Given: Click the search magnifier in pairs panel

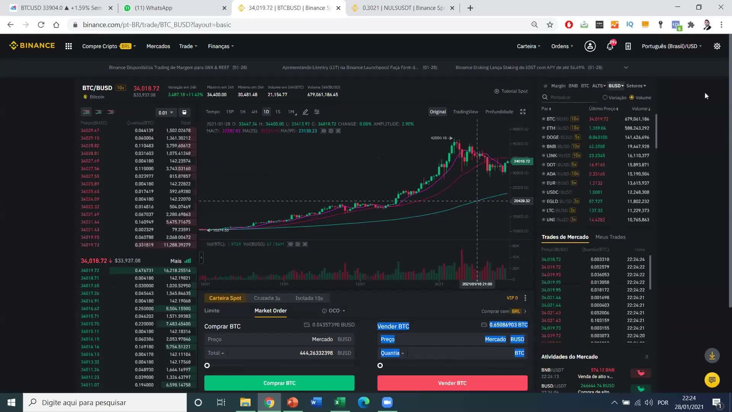Looking at the screenshot, I should click(x=545, y=97).
